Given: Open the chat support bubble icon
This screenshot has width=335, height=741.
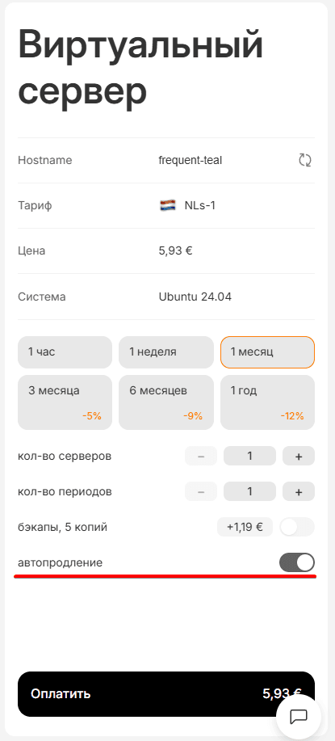Looking at the screenshot, I should point(299,717).
